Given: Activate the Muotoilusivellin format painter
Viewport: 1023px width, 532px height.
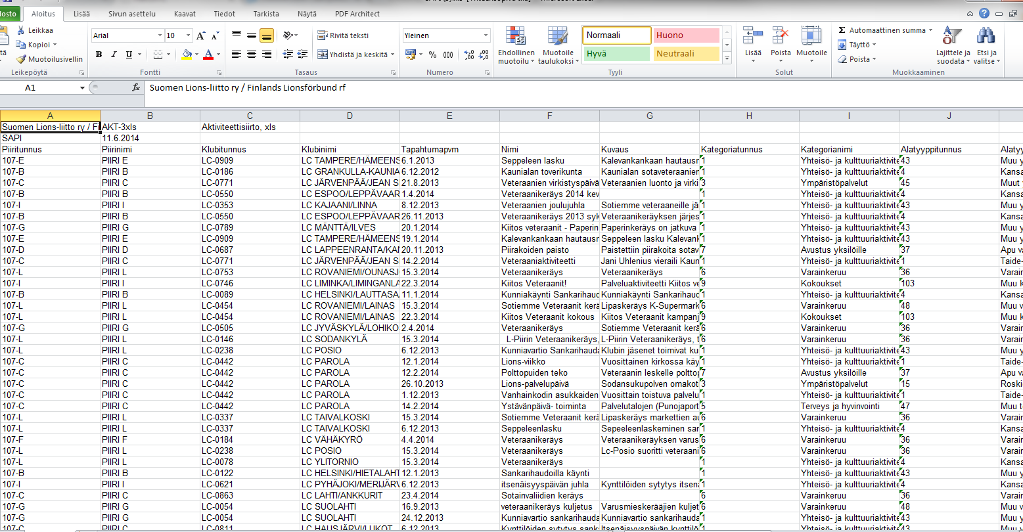Looking at the screenshot, I should tap(22, 59).
